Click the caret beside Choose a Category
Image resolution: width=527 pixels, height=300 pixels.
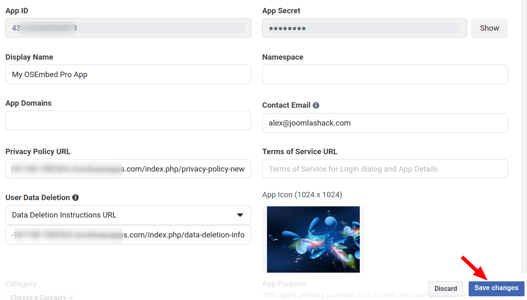71,297
